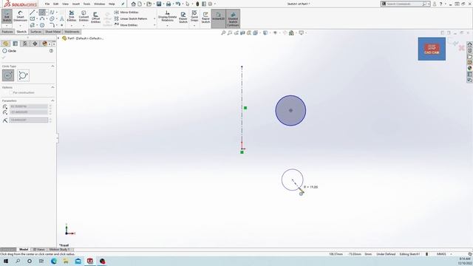
Task: Choose the center-point Circle type
Action: [8, 75]
